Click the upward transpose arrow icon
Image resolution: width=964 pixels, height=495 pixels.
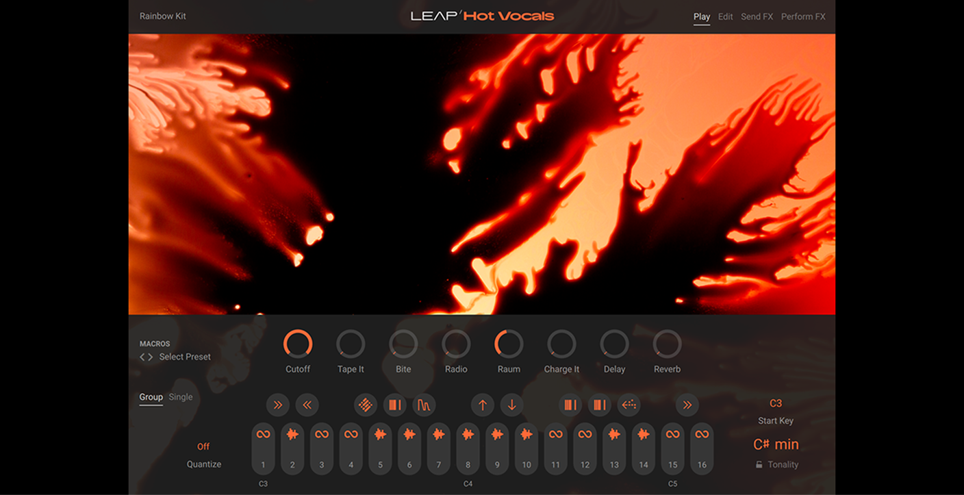483,405
